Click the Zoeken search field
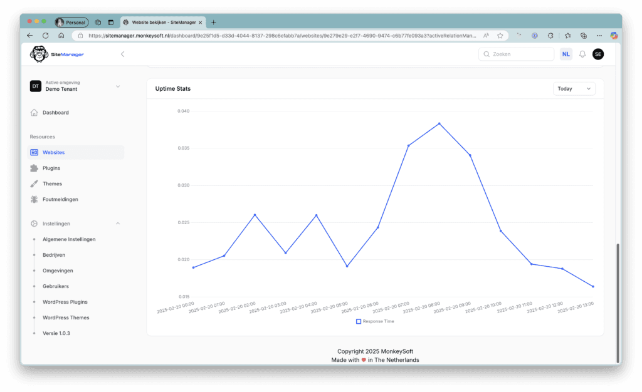The image size is (642, 392). click(x=516, y=54)
